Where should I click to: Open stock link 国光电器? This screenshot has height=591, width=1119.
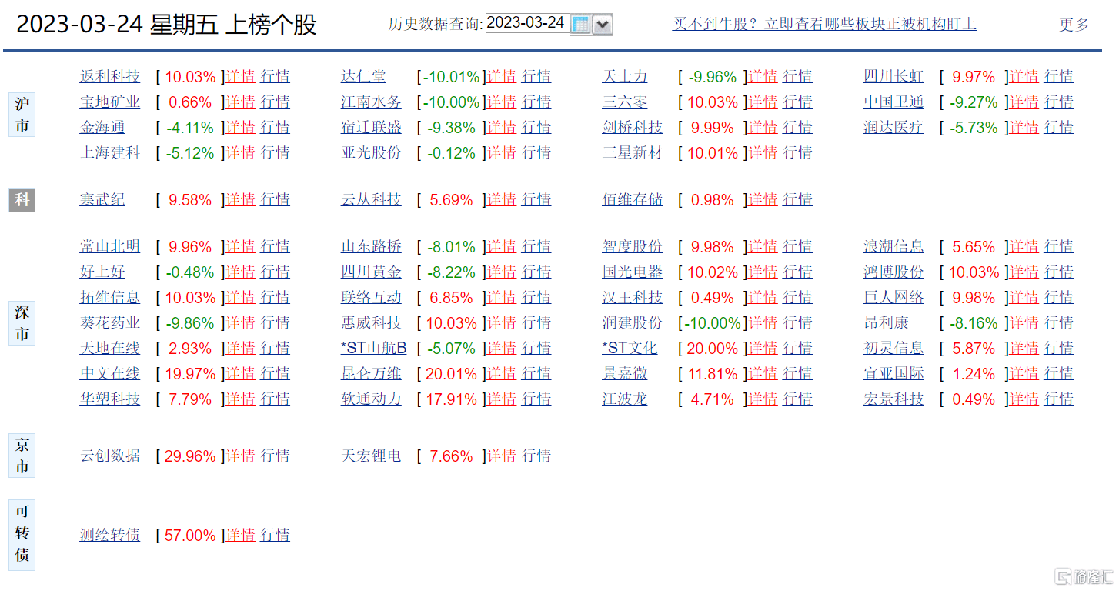click(632, 272)
